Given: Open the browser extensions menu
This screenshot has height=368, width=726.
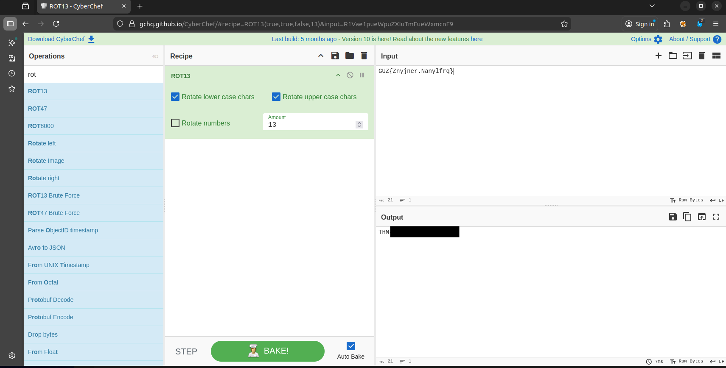Looking at the screenshot, I should pyautogui.click(x=667, y=24).
